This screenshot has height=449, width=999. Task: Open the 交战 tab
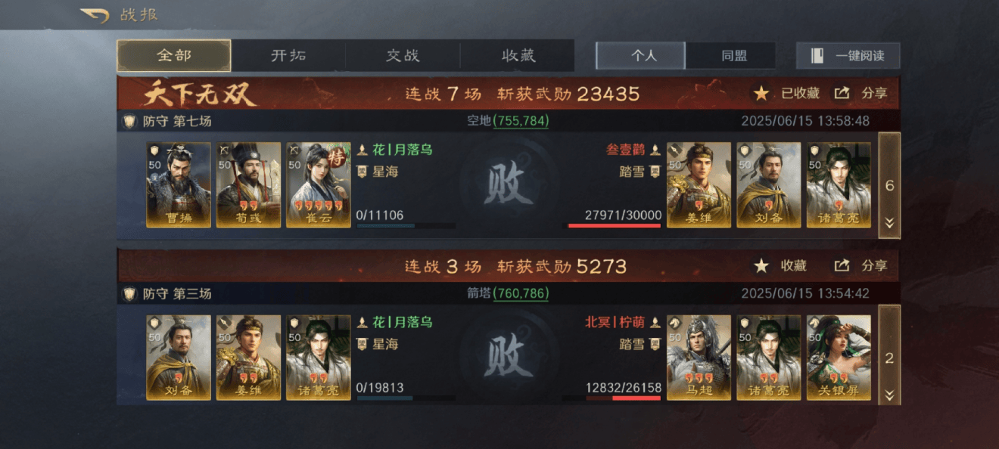point(403,56)
